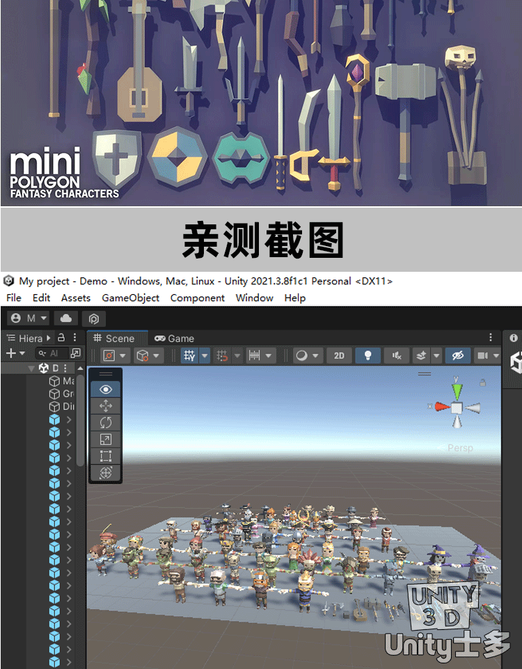Open the pivot mode dropdown arrow
Viewport: 522px width, 669px height.
[122, 355]
